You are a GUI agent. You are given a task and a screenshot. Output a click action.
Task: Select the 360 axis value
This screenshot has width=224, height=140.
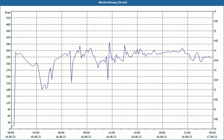pos(8,51)
